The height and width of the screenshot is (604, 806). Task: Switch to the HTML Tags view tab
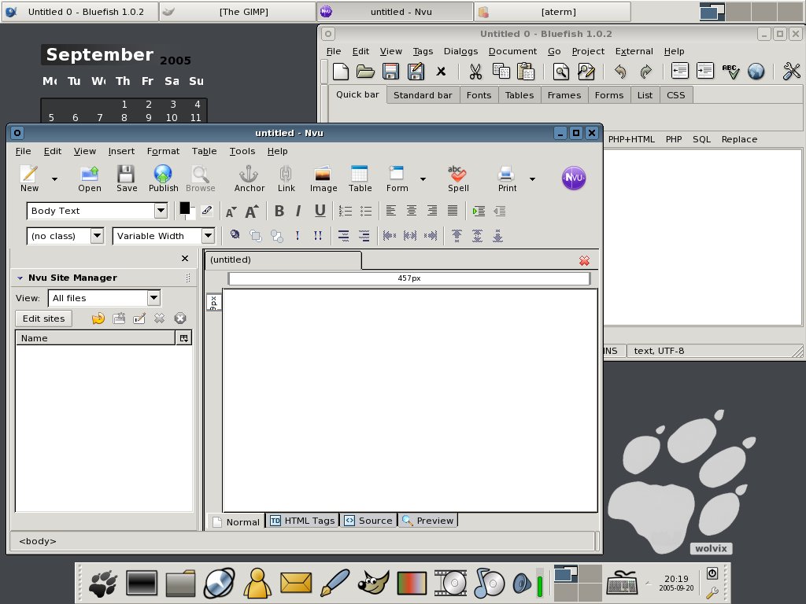(302, 521)
